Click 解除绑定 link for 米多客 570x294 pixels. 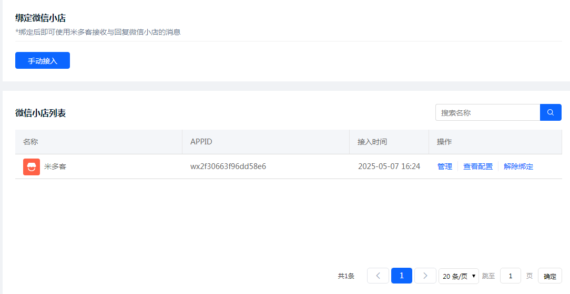tap(518, 166)
